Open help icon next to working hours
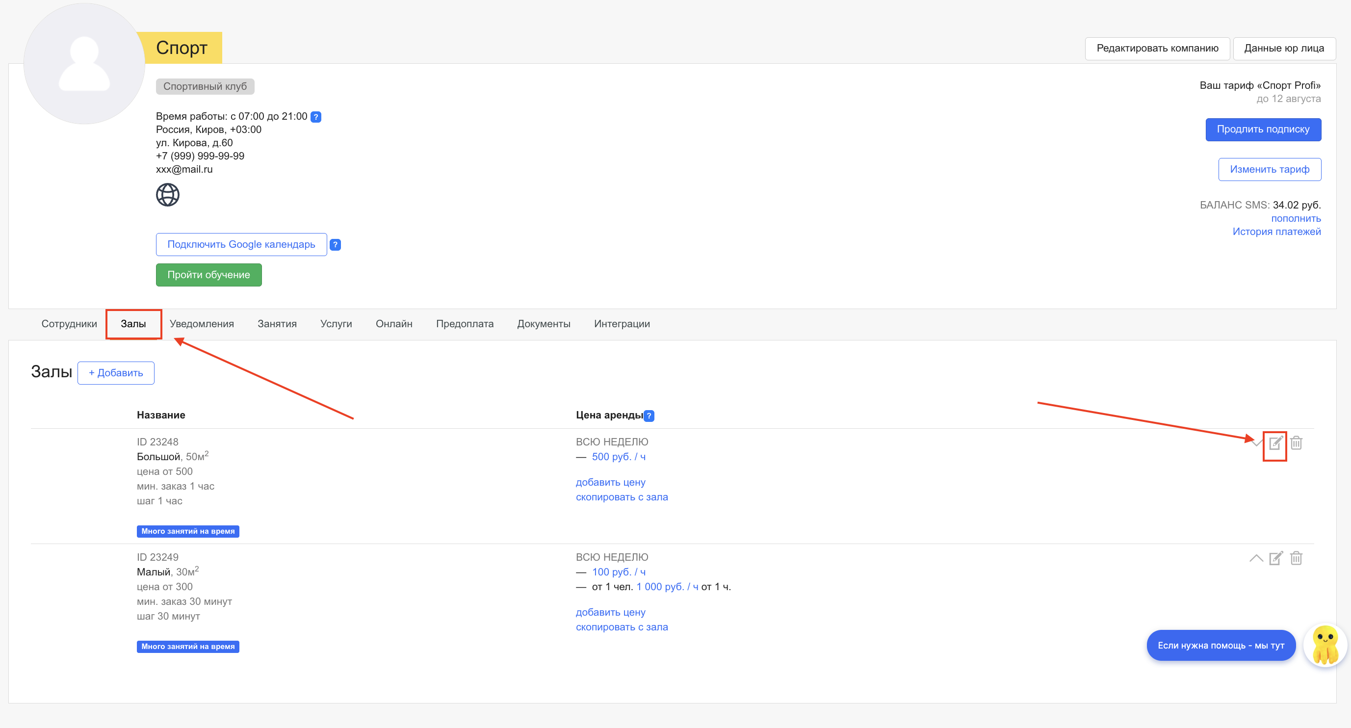Viewport: 1351px width, 728px height. [x=316, y=116]
